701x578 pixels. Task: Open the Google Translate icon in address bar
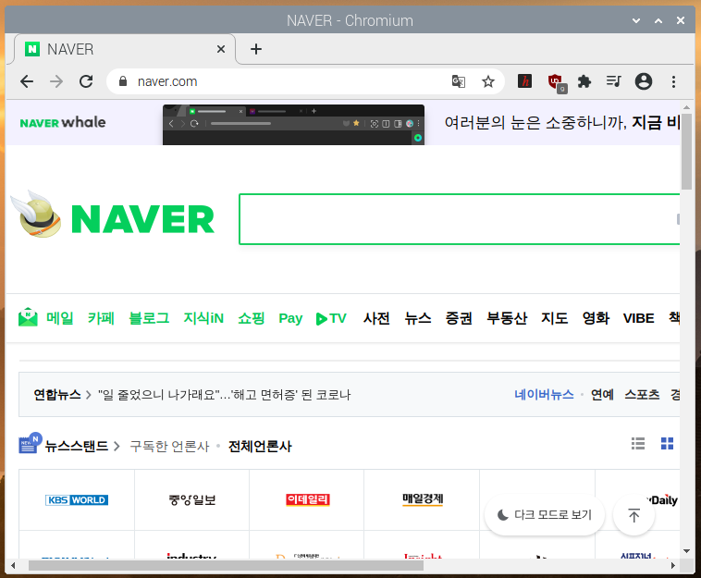click(459, 81)
